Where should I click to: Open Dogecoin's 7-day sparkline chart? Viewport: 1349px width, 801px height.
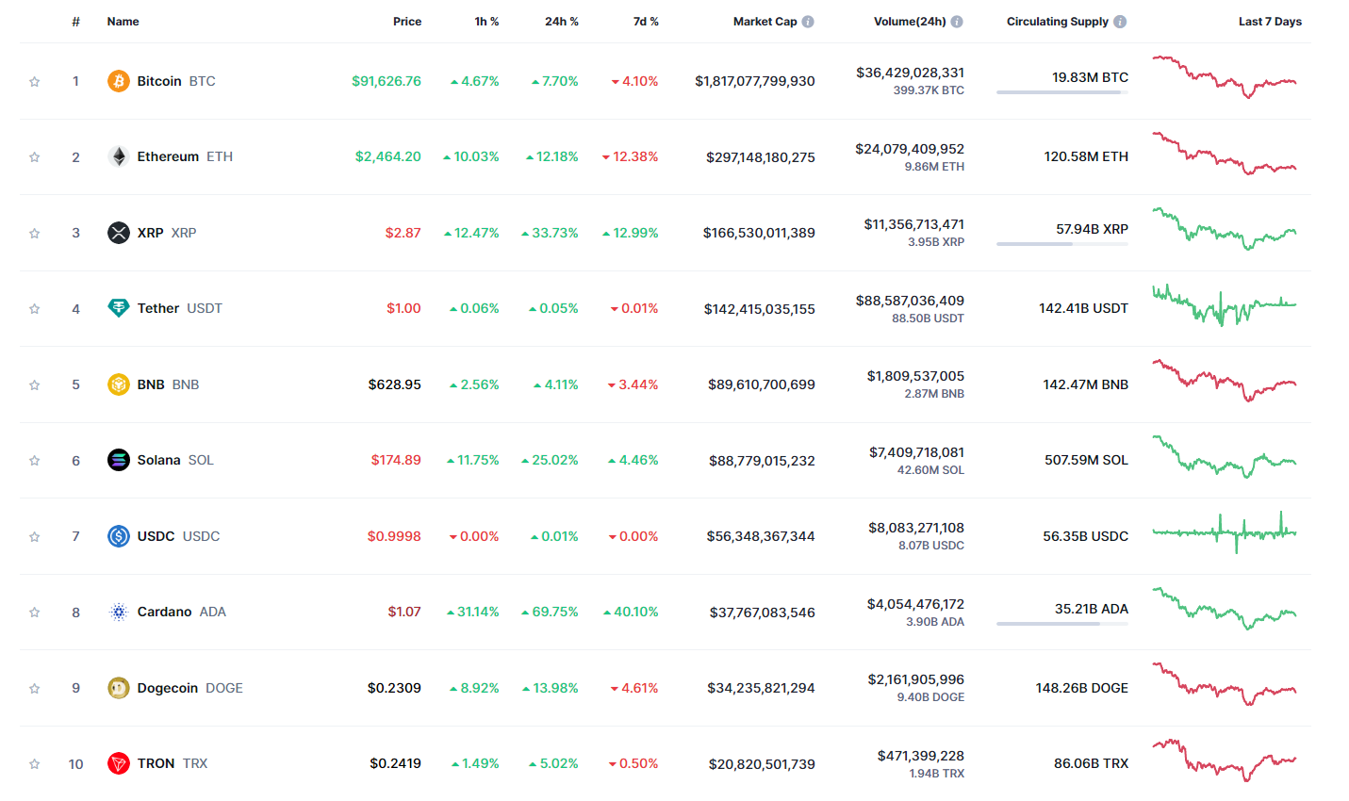pos(1225,684)
